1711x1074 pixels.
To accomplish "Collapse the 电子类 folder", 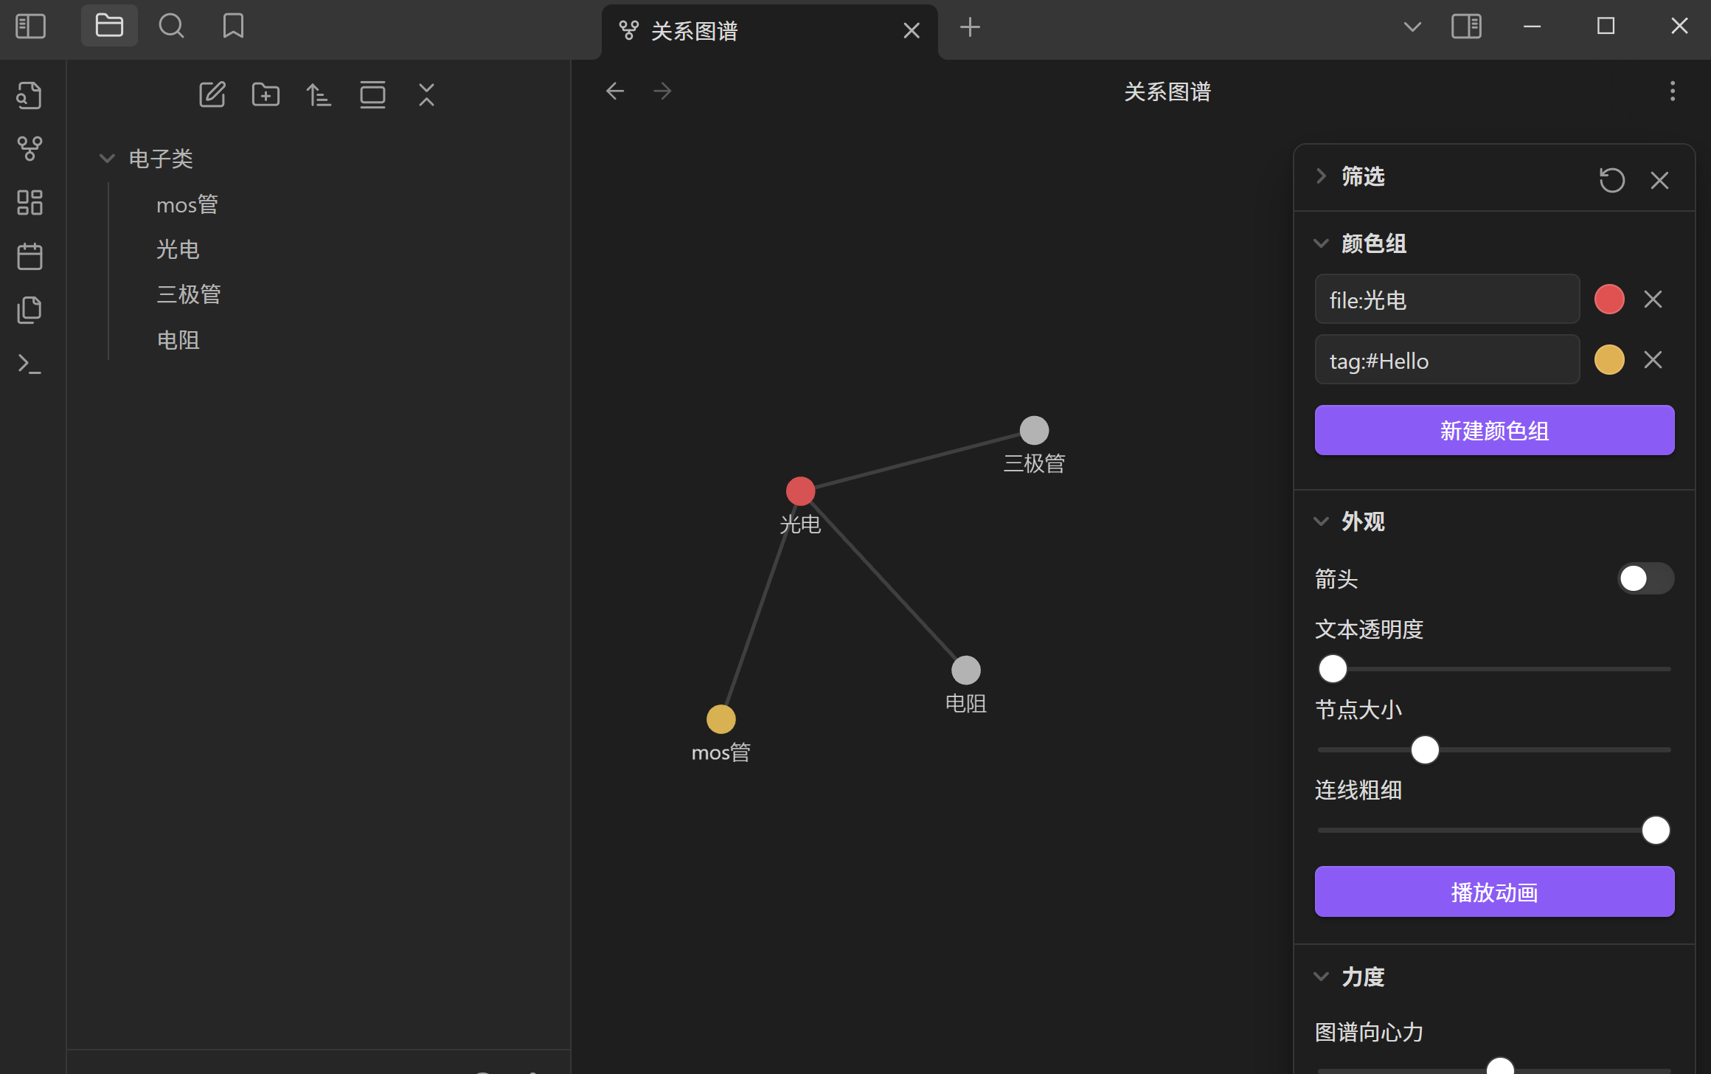I will (107, 159).
